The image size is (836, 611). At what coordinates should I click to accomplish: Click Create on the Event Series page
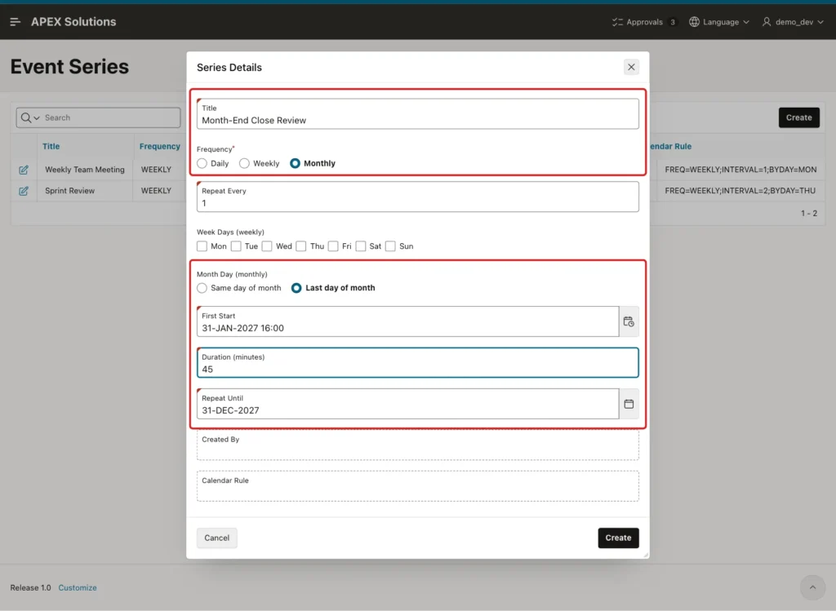pyautogui.click(x=798, y=117)
